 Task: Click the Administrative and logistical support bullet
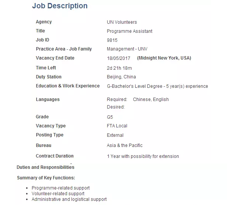pos(69,199)
